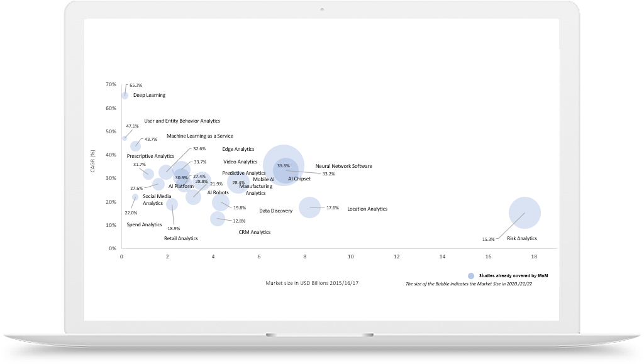Click the small Social Media Analytics bubble
The width and height of the screenshot is (644, 364).
(135, 197)
